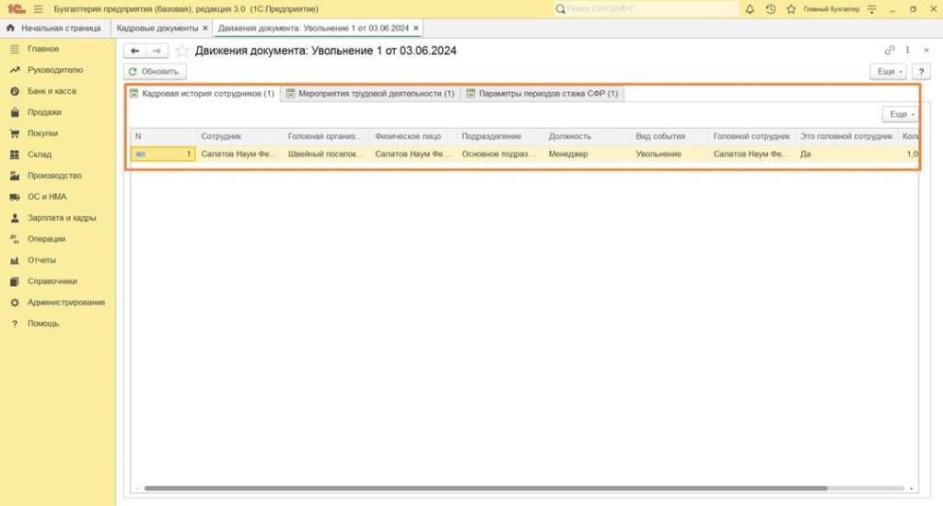Add this document to favorites via star
Viewport: 943px width, 506px height.
[182, 51]
